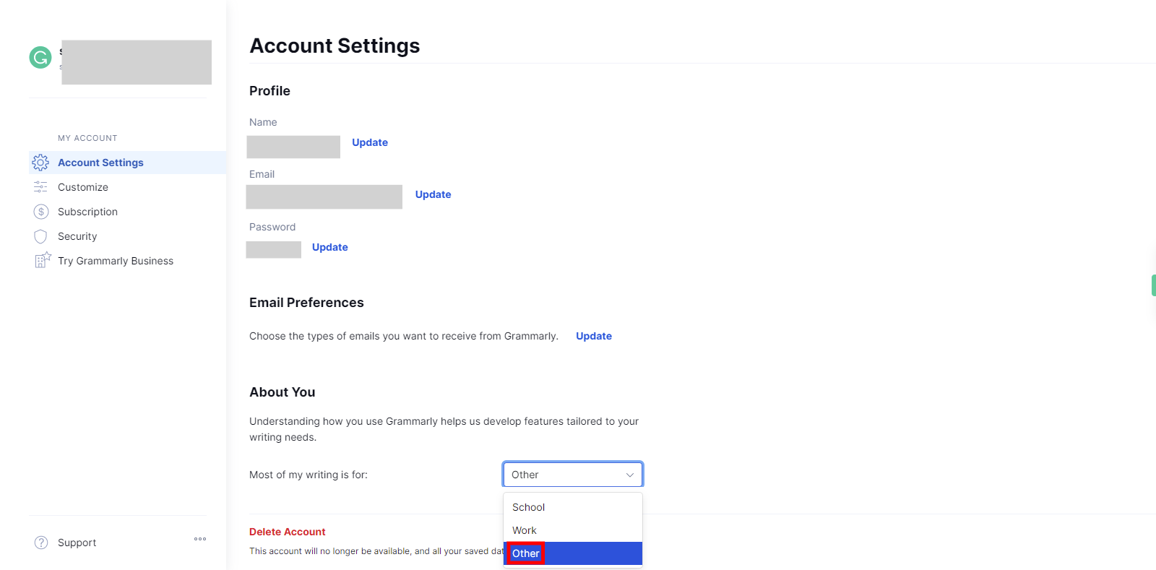Image resolution: width=1156 pixels, height=570 pixels.
Task: Click the Customize sliders icon
Action: [x=40, y=187]
